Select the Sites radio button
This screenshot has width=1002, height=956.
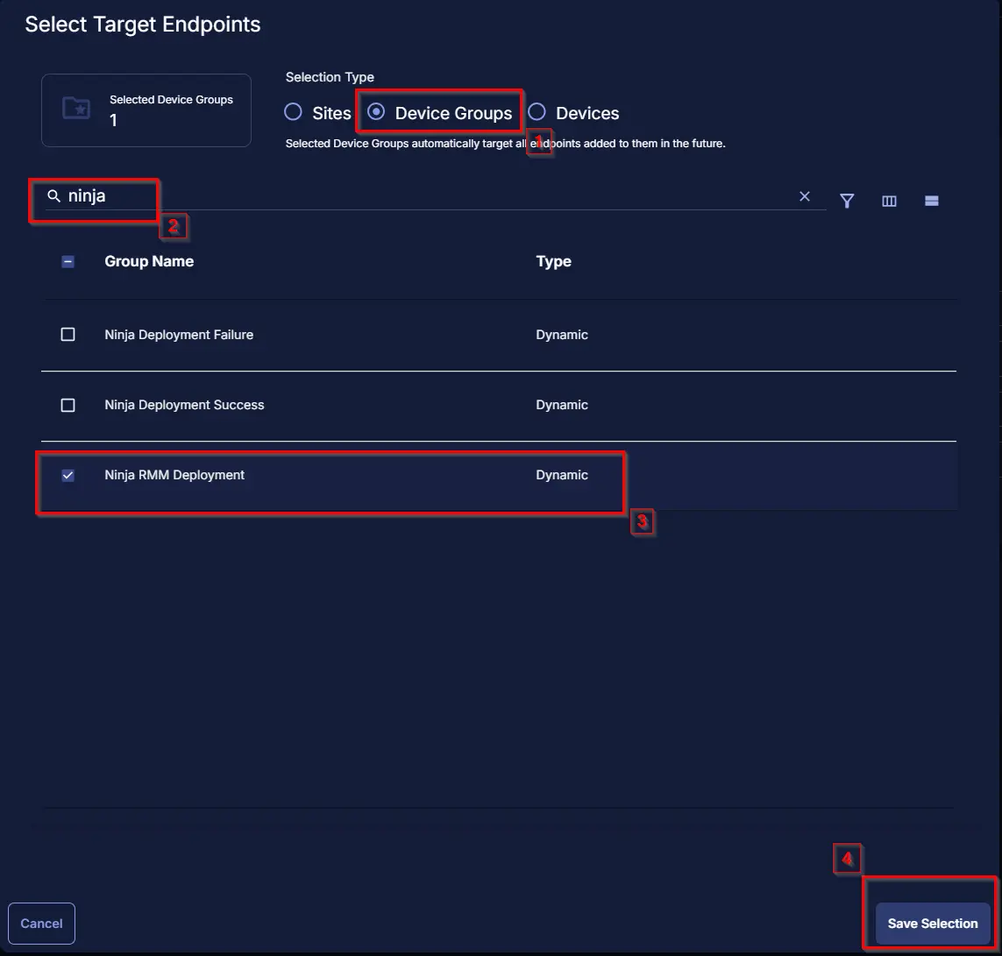click(x=294, y=112)
